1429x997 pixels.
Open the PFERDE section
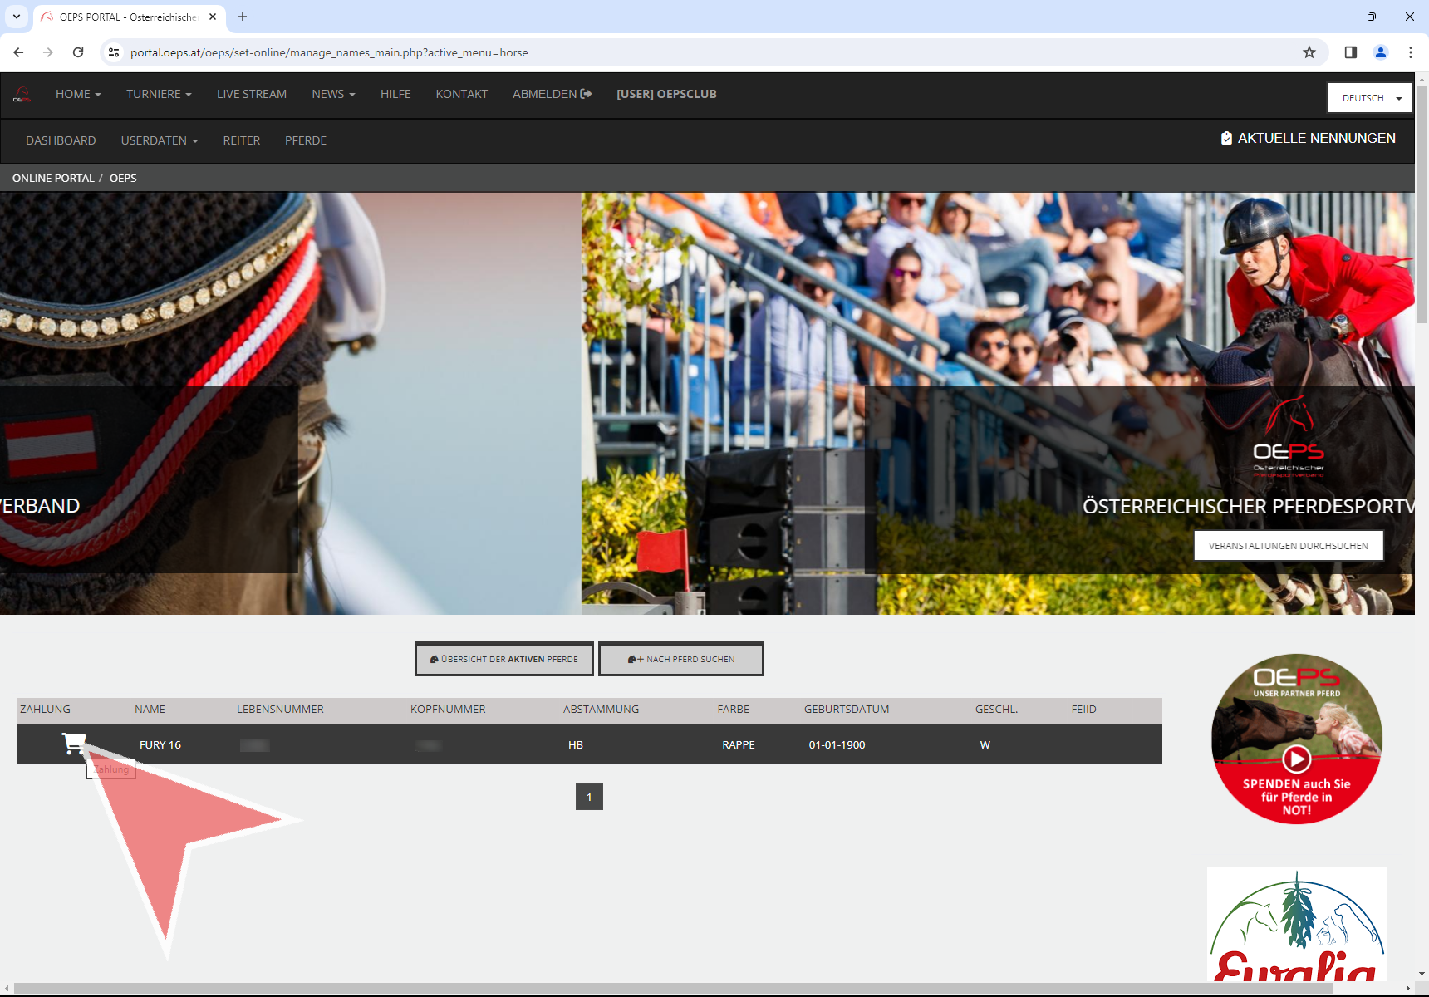point(306,140)
